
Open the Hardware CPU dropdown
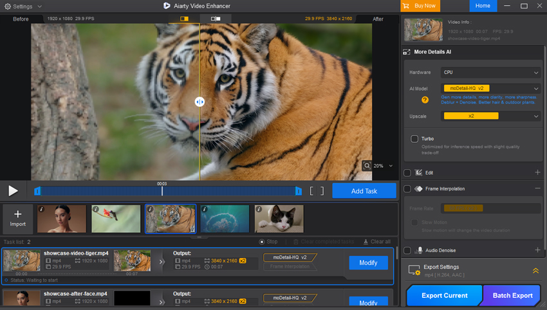pyautogui.click(x=491, y=72)
